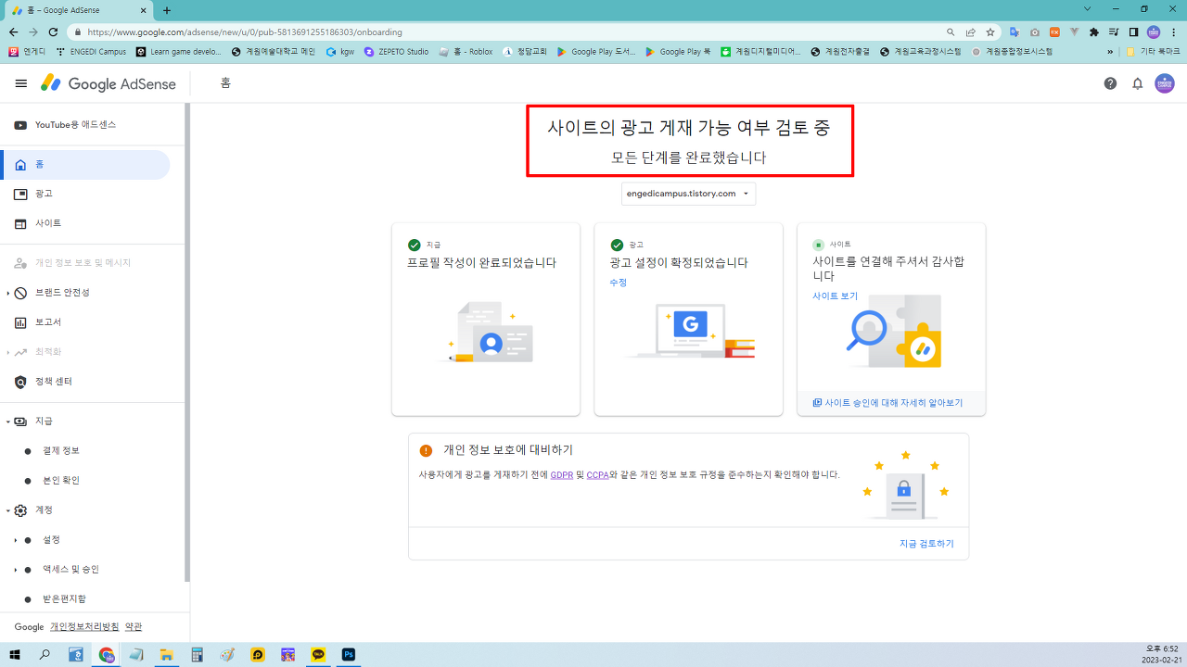This screenshot has height=667, width=1187.
Task: Open 약관 footer link
Action: (x=134, y=627)
